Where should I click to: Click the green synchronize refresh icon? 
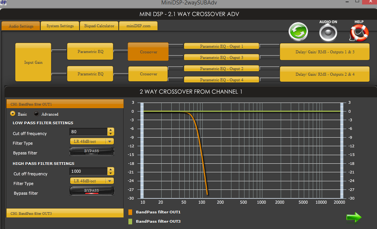(298, 32)
